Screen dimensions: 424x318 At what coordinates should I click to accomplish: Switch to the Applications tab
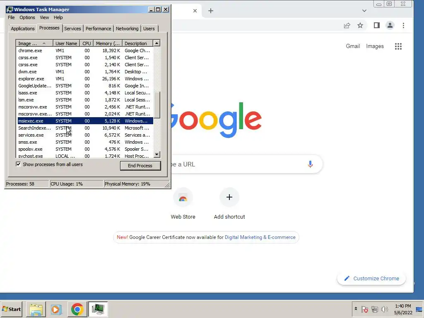pos(23,29)
